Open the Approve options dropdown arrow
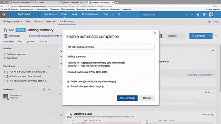 [x=182, y=36]
